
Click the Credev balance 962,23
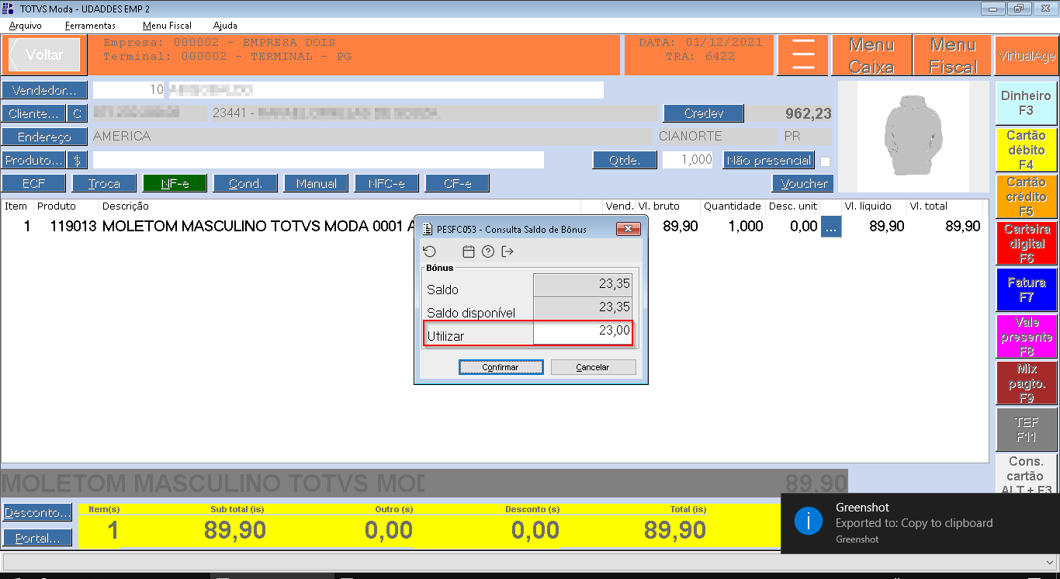(x=809, y=114)
